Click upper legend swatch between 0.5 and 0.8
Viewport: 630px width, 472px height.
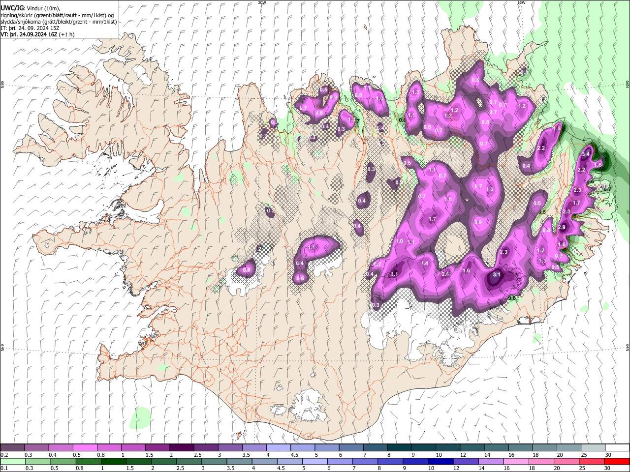tap(85, 448)
